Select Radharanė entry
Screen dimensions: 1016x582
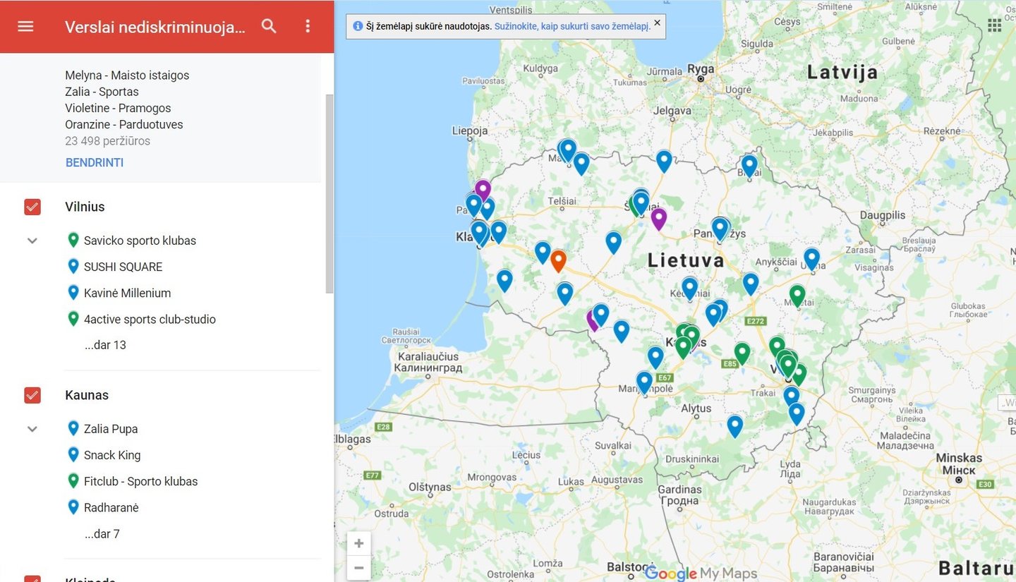click(111, 507)
